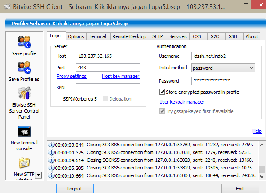Viewport: 266px width, 193px height.
Task: Open the Remote Desktop tab
Action: pyautogui.click(x=129, y=36)
